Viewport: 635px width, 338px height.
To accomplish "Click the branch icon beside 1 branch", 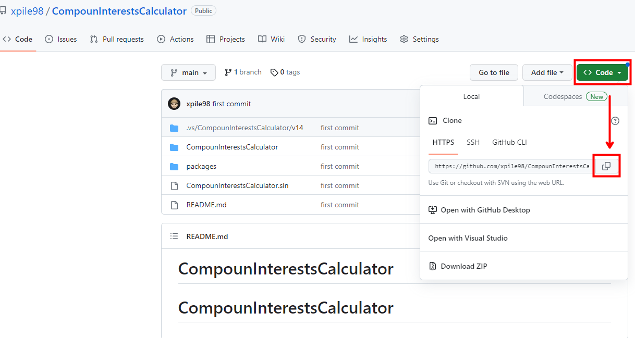I will 228,72.
